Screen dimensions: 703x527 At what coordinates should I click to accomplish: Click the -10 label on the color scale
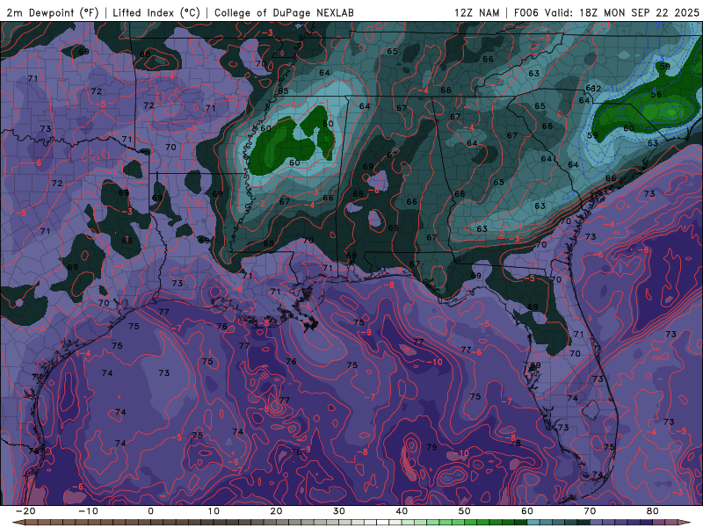coord(88,511)
